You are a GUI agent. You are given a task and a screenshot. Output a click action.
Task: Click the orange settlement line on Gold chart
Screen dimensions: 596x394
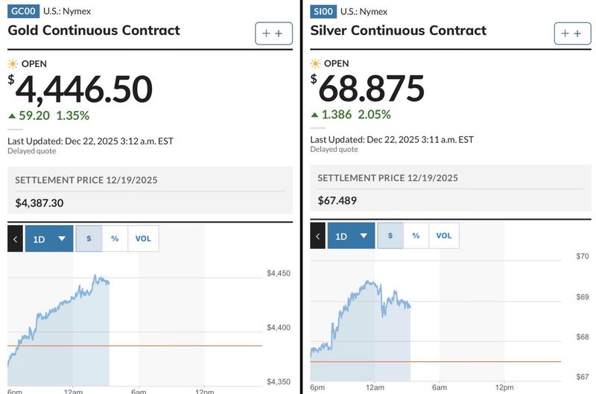186,346
